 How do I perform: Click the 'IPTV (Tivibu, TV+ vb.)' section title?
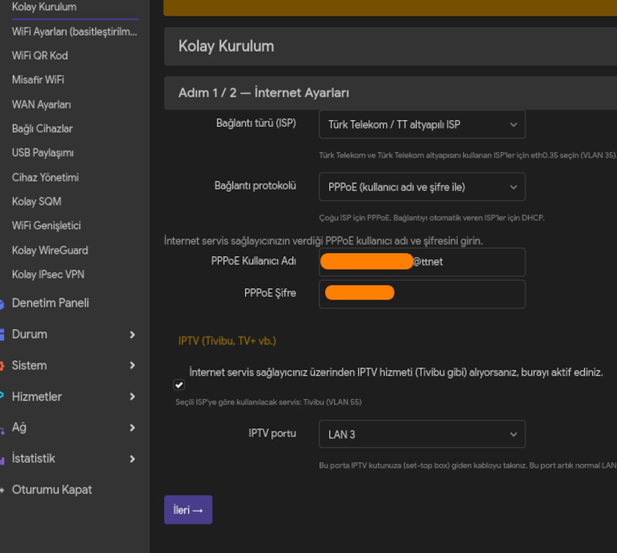pyautogui.click(x=227, y=340)
